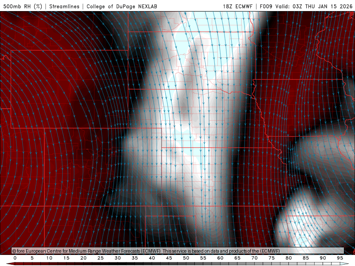Image resolution: width=355 pixels, height=266 pixels.
Task: Click 'College of DuPage NEXLAB' in header
Action: (x=122, y=6)
